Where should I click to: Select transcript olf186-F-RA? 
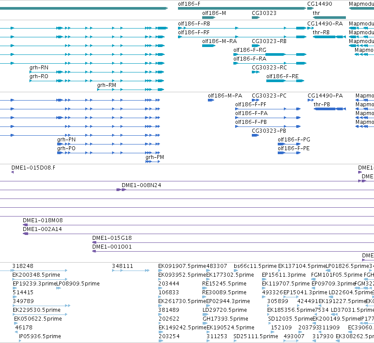270,63
